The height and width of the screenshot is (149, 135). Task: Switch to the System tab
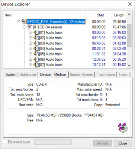coord(11,74)
